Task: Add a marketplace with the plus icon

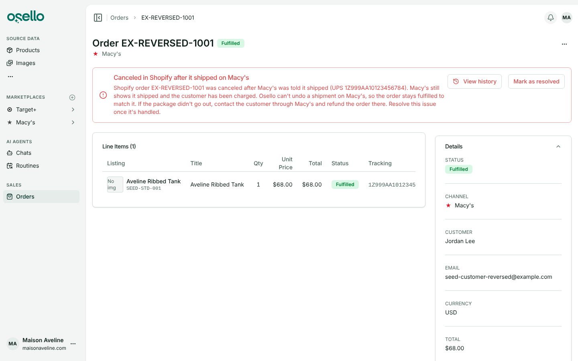Action: pos(72,97)
